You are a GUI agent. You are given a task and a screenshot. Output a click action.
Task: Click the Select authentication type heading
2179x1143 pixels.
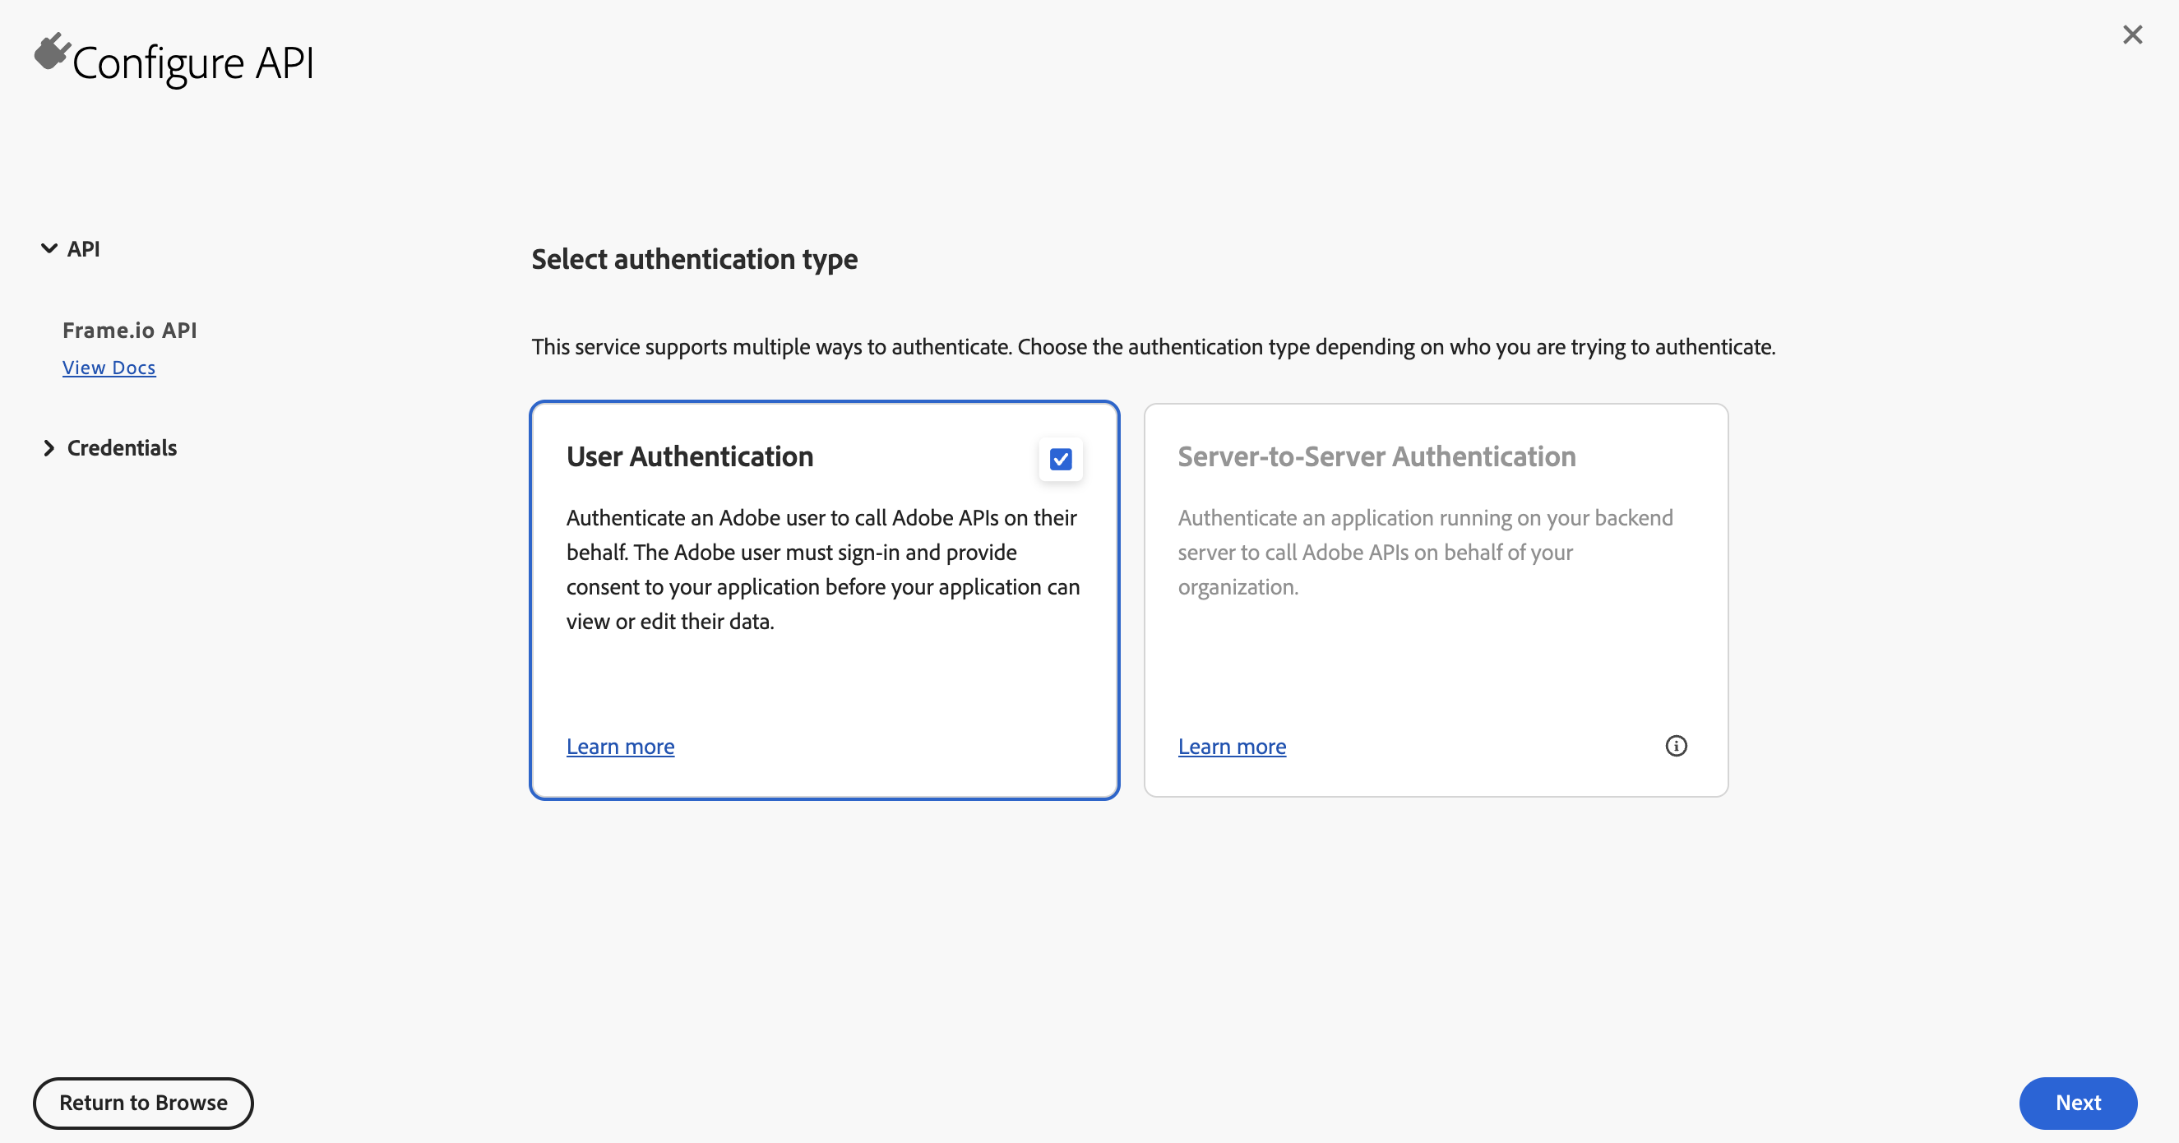(695, 259)
